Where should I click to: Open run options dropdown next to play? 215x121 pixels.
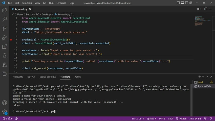[x=201, y=9]
